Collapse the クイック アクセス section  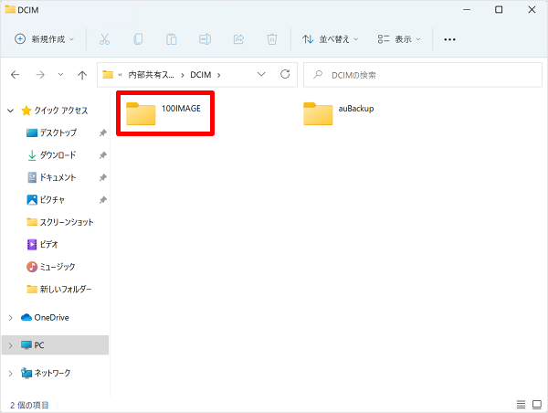click(x=10, y=111)
